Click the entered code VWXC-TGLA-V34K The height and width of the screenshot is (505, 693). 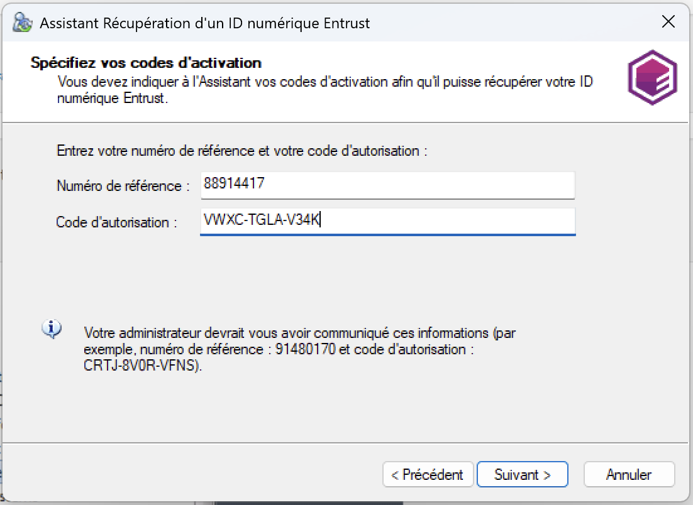(x=262, y=220)
